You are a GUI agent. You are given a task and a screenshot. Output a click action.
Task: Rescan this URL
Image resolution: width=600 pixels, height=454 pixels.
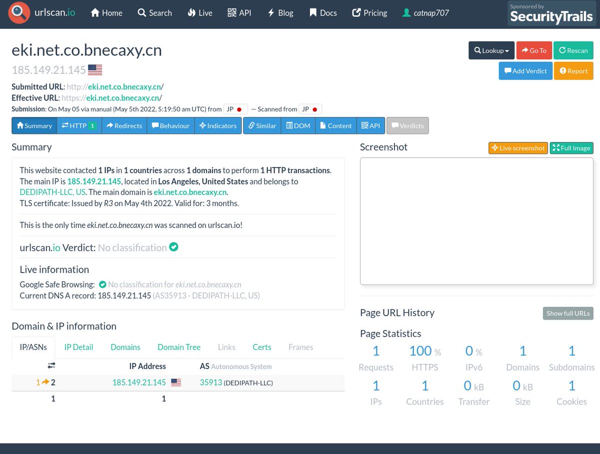(x=573, y=50)
